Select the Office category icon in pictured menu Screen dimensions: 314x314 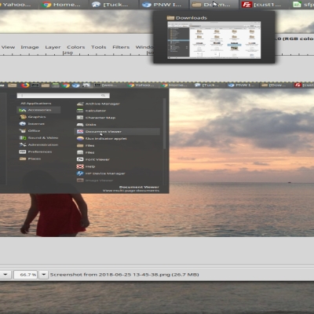23,130
